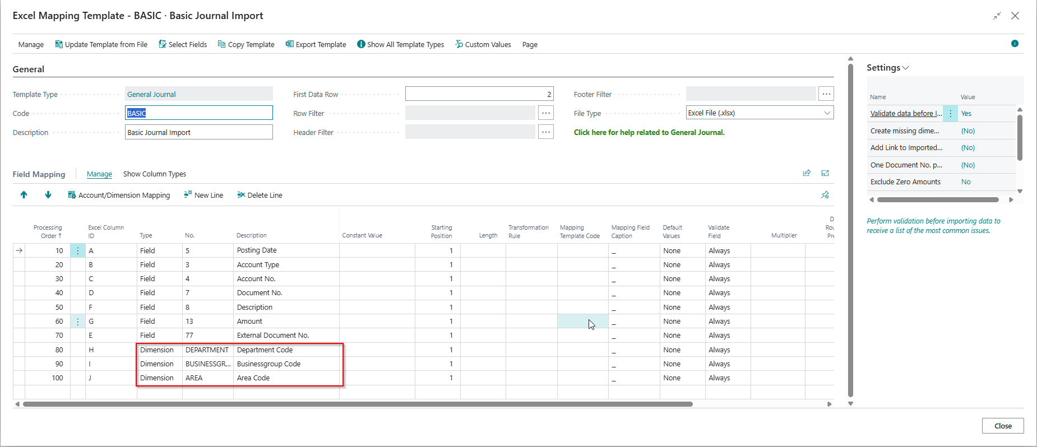
Task: Select Manage tab in Field Mapping
Action: pyautogui.click(x=99, y=174)
